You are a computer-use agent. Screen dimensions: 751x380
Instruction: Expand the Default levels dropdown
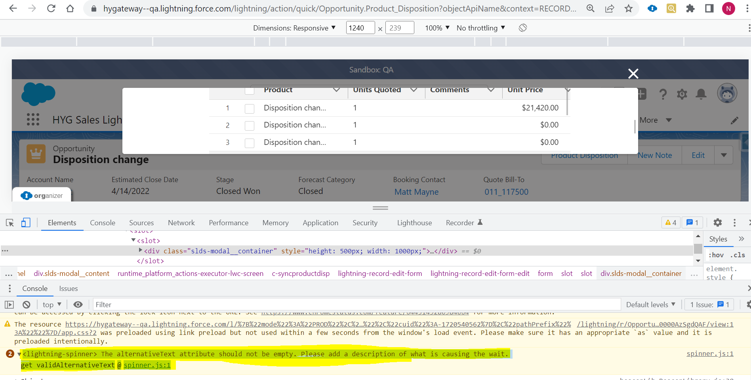[650, 304]
